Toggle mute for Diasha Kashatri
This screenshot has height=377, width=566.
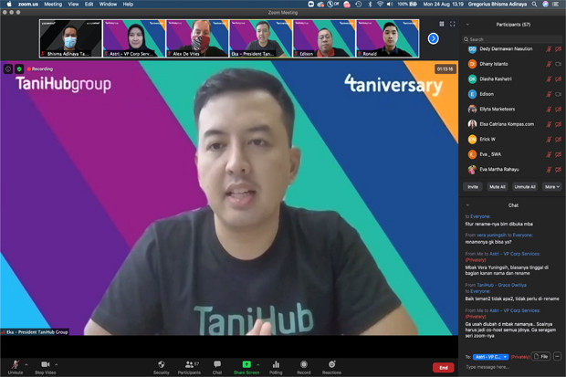pyautogui.click(x=549, y=79)
